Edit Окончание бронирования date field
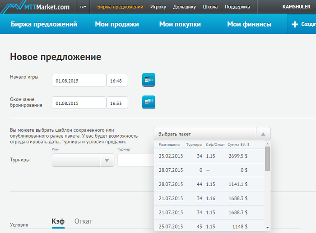The width and height of the screenshot is (316, 233). (x=79, y=103)
